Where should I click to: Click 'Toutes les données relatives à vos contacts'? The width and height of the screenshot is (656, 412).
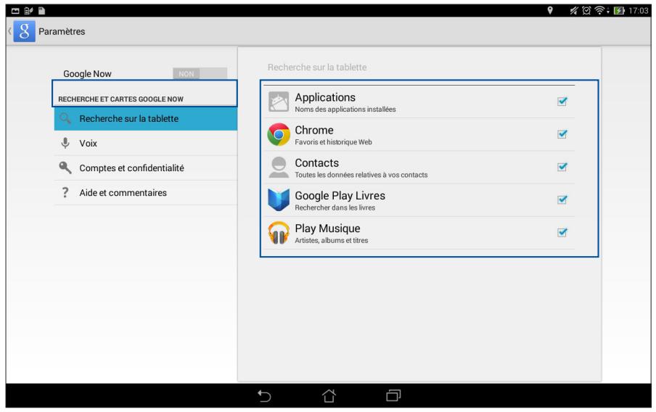point(361,175)
